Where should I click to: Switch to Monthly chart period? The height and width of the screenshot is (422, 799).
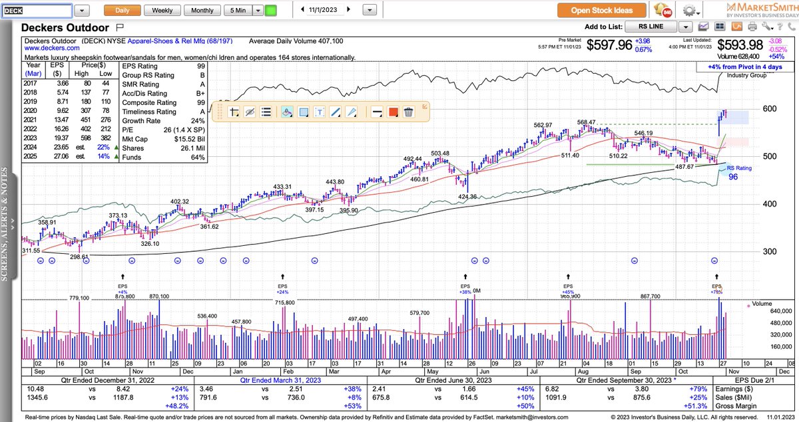[x=202, y=11]
